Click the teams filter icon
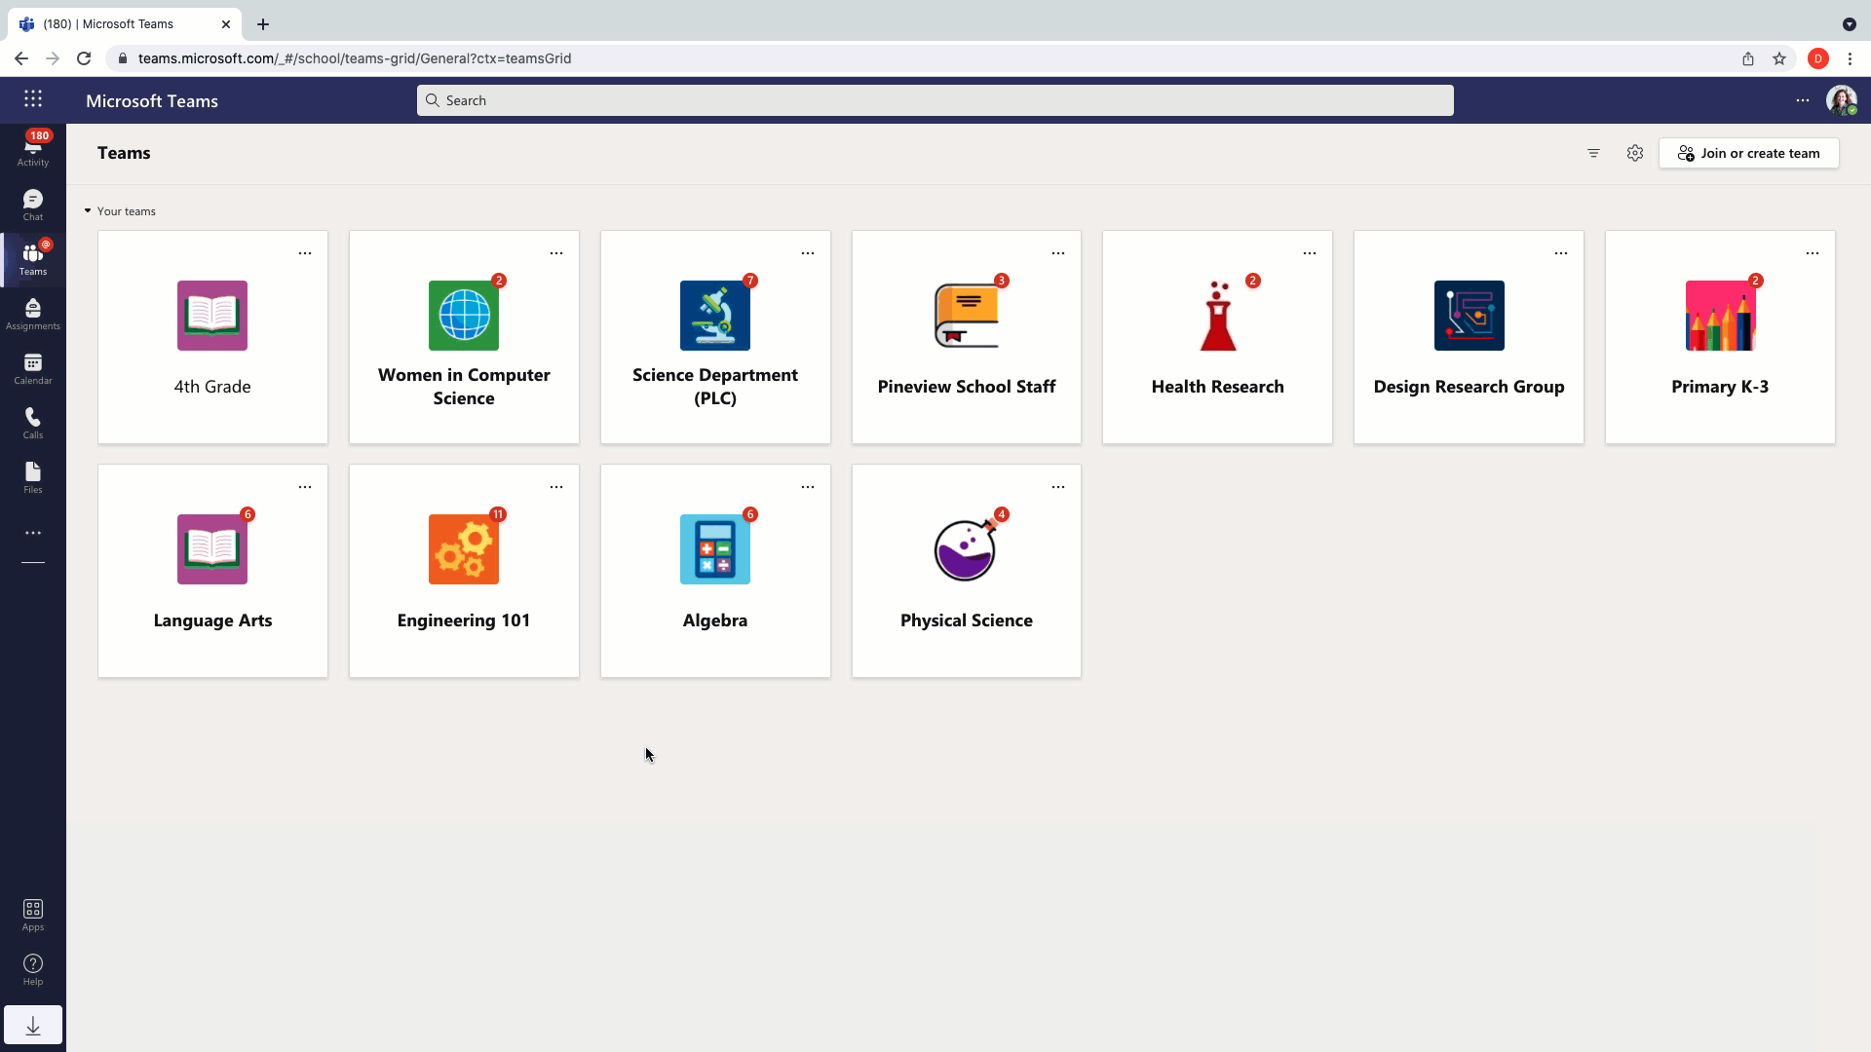This screenshot has width=1871, height=1052. tap(1593, 153)
